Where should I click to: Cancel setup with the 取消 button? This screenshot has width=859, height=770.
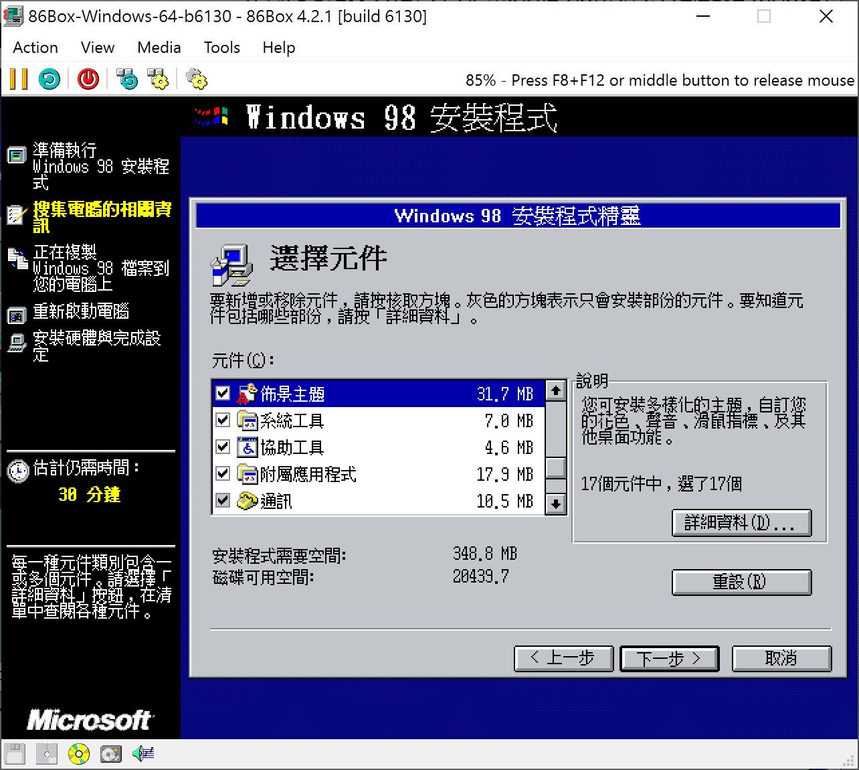tap(781, 658)
